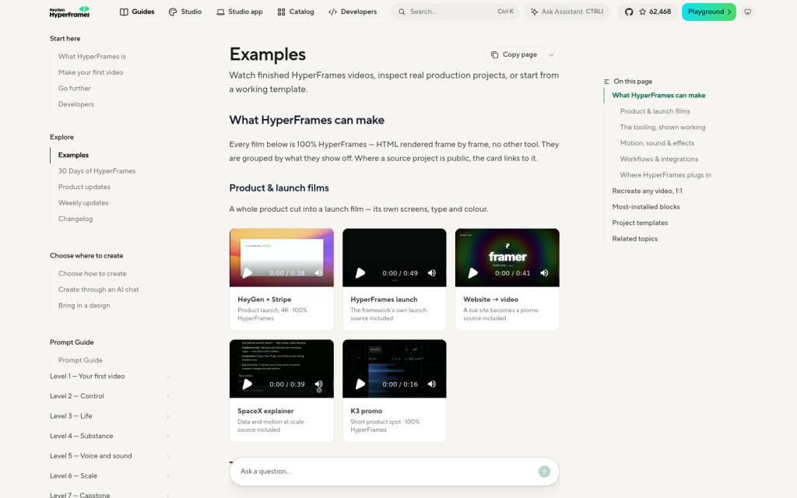Submit the question with the arrow button
The width and height of the screenshot is (797, 498).
544,472
